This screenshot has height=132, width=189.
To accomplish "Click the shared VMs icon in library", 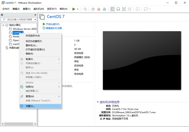I will (7, 48).
